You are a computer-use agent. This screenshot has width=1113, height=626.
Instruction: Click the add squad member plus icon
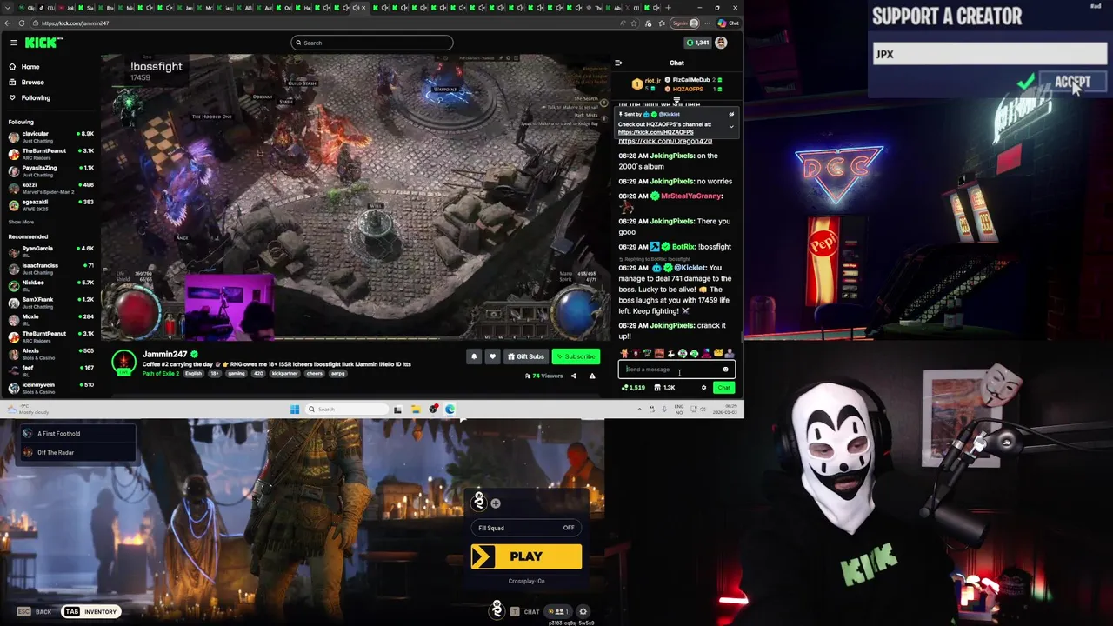tap(496, 503)
